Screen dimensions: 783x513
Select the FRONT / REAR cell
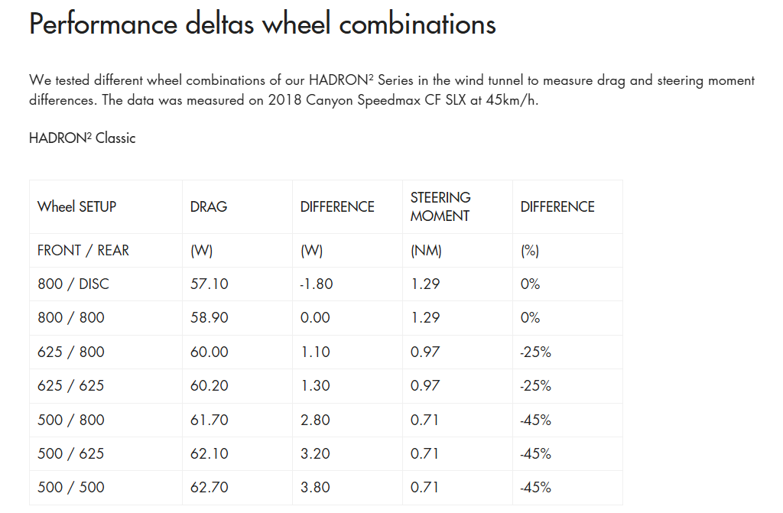(x=83, y=250)
